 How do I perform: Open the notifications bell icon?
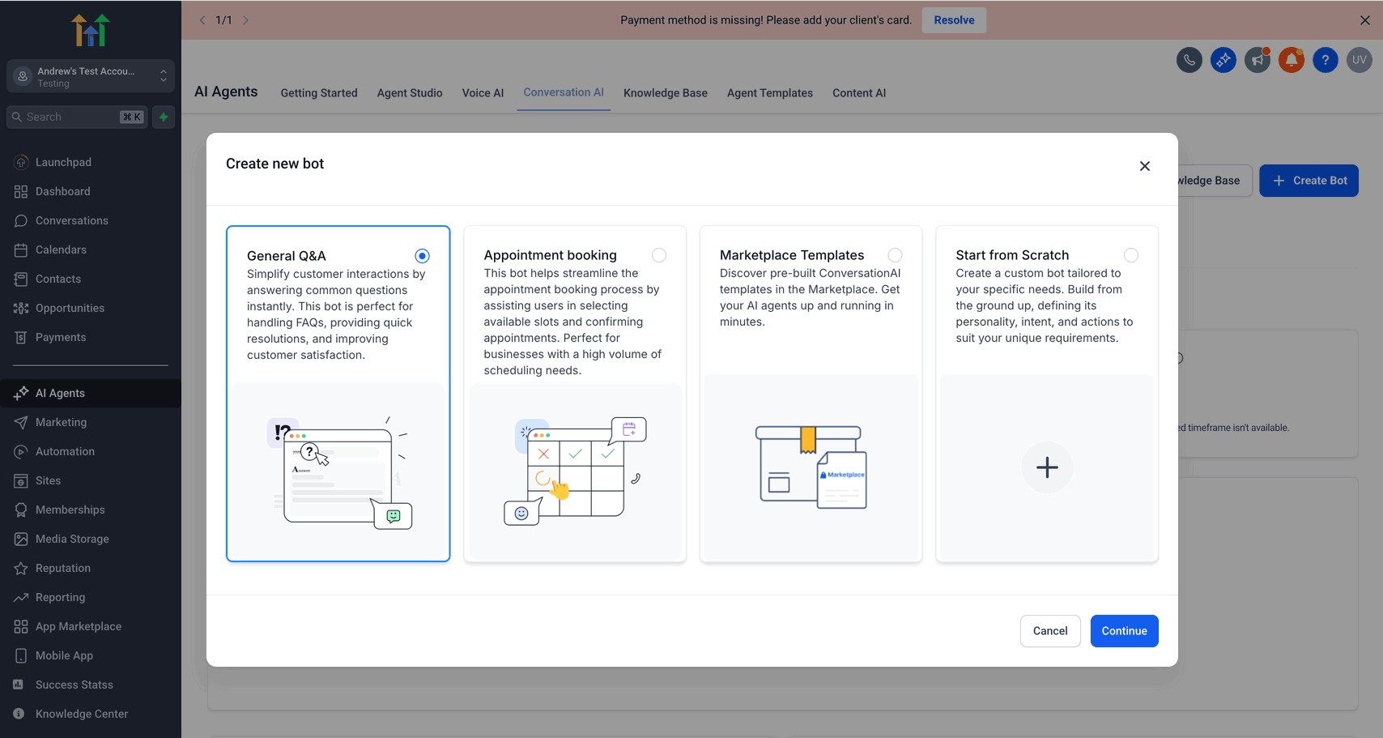(1291, 60)
